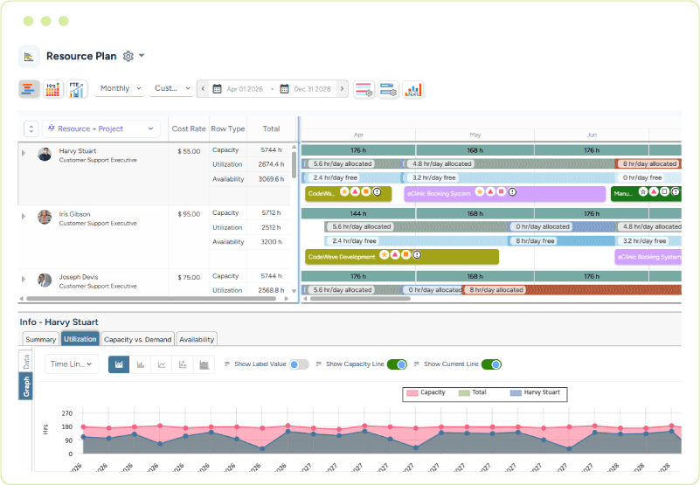Open the Resource Plan settings gear
700x485 pixels.
coord(128,56)
